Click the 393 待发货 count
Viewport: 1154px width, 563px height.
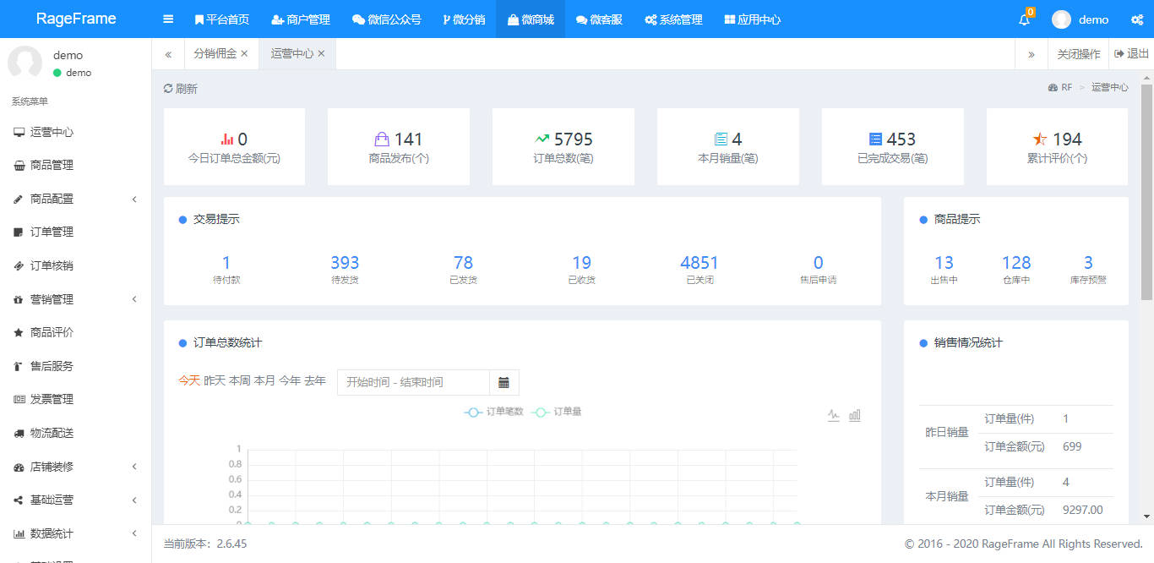(345, 263)
